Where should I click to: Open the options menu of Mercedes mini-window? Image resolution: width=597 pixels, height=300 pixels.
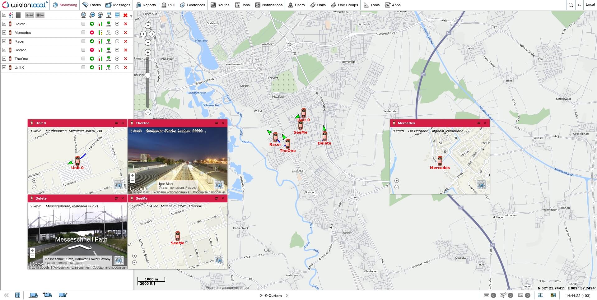(x=478, y=123)
